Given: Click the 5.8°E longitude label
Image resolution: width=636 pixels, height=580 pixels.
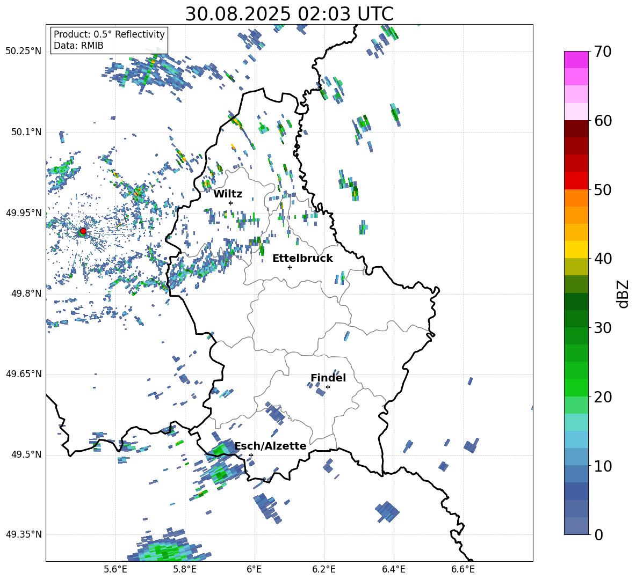Looking at the screenshot, I should click(x=185, y=570).
